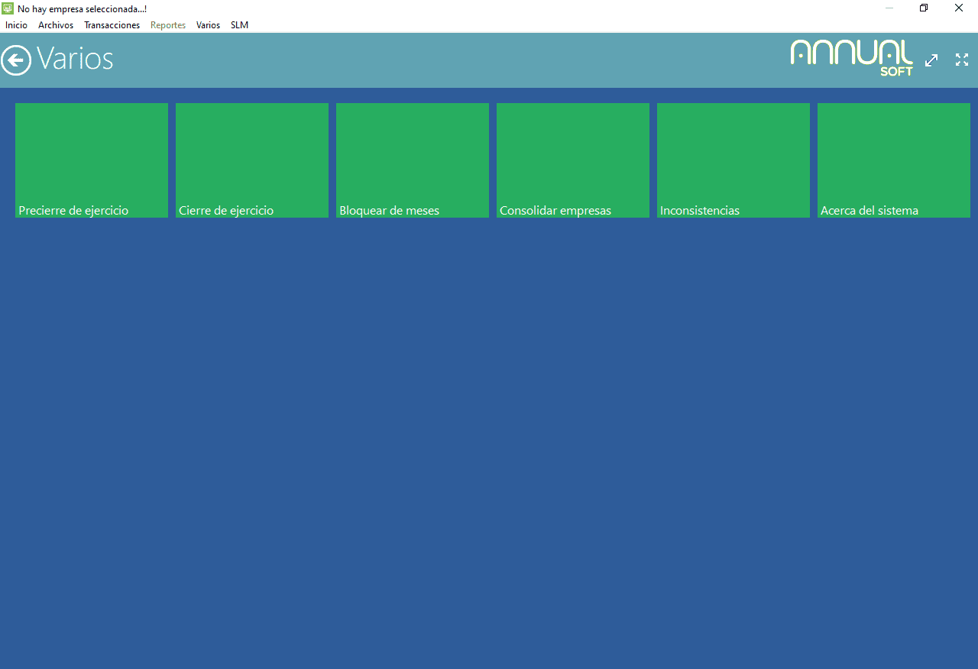Select the Bloquear de meses tile
The height and width of the screenshot is (669, 978).
coord(413,160)
